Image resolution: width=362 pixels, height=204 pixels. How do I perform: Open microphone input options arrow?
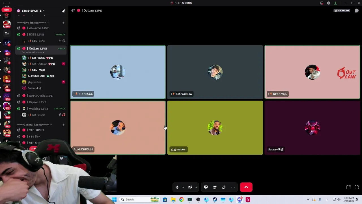[x=183, y=187]
